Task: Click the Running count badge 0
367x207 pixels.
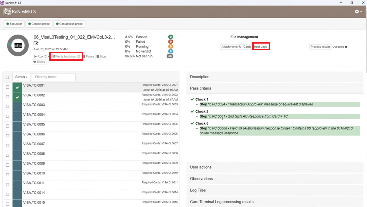Action: (x=170, y=47)
